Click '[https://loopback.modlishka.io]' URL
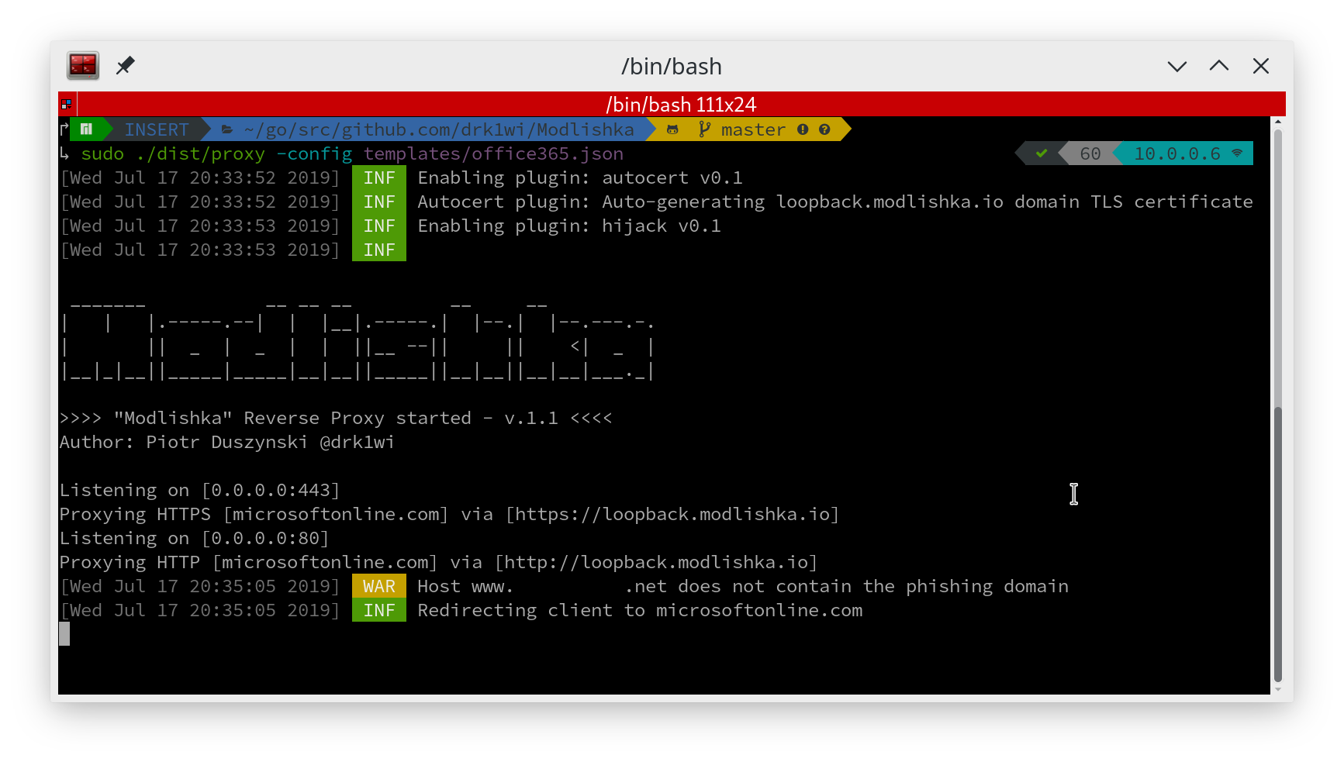 [672, 514]
